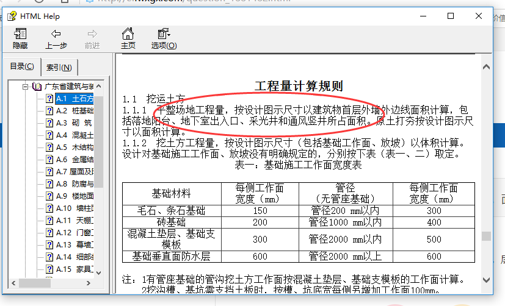Select tree item A.5 木结构
Image resolution: width=505 pixels, height=306 pixels.
point(74,148)
